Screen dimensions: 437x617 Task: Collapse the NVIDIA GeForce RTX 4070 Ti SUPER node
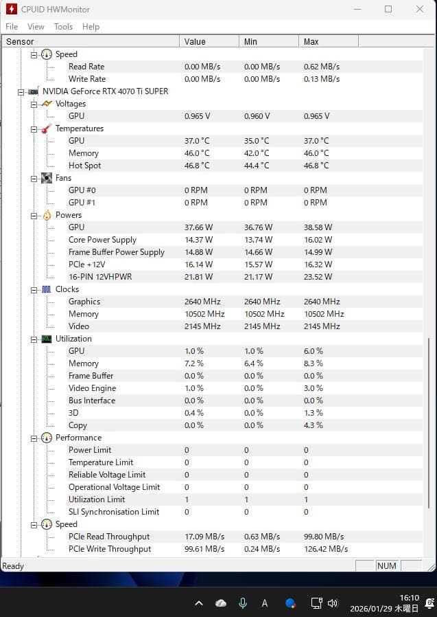(x=21, y=91)
